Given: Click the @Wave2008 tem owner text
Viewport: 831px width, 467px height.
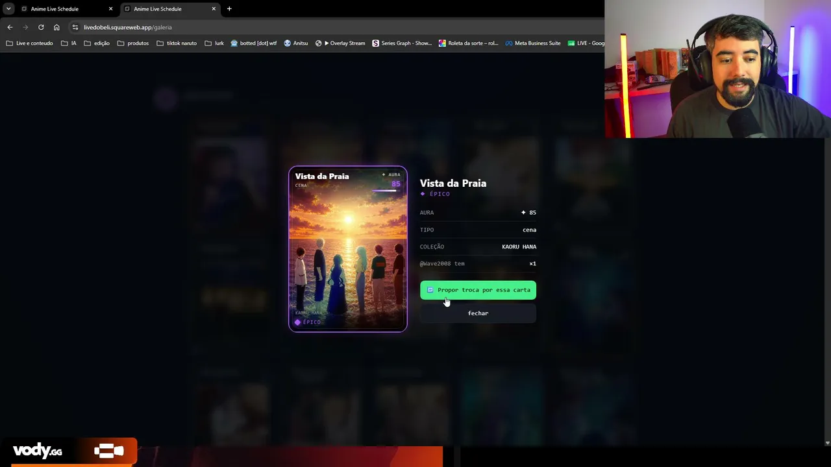Looking at the screenshot, I should pyautogui.click(x=442, y=263).
